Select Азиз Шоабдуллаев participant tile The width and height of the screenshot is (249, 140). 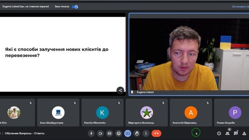click(58, 112)
